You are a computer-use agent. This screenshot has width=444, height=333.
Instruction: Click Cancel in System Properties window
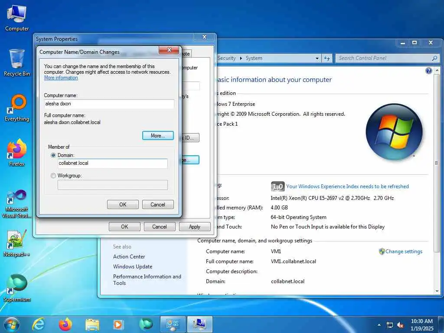pos(160,226)
